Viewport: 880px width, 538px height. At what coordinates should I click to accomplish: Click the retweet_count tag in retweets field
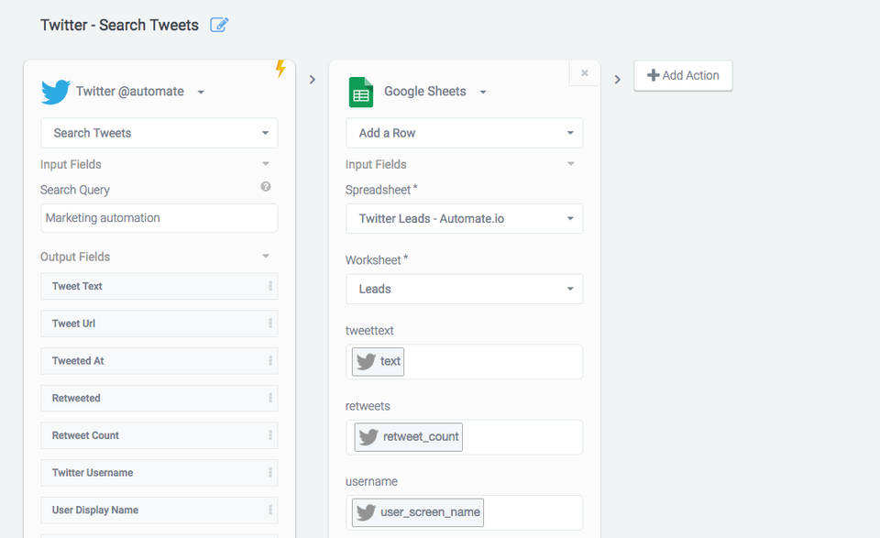pyautogui.click(x=409, y=437)
